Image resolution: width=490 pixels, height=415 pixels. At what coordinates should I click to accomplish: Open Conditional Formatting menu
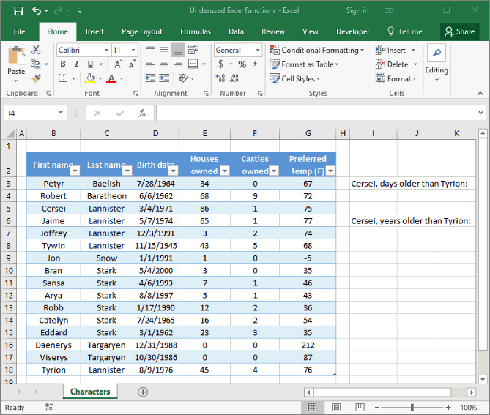pos(317,50)
